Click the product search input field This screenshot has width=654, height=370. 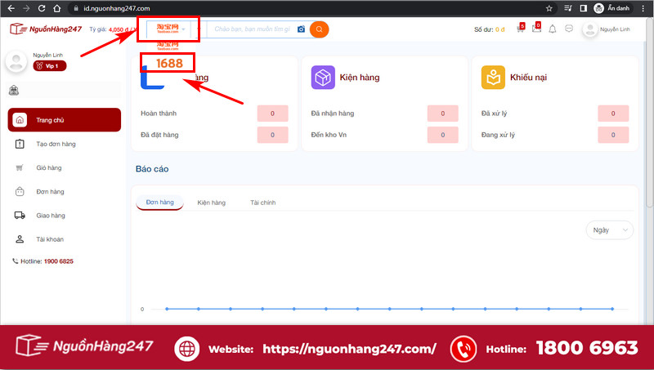point(252,29)
